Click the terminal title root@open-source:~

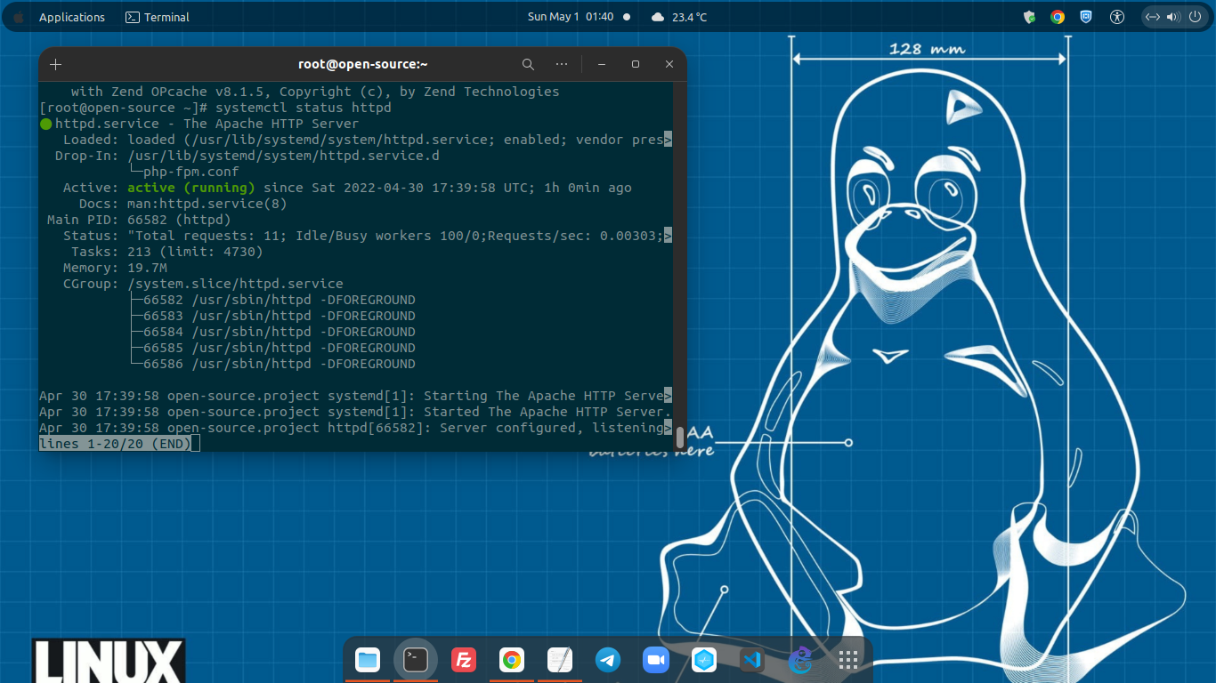[363, 64]
